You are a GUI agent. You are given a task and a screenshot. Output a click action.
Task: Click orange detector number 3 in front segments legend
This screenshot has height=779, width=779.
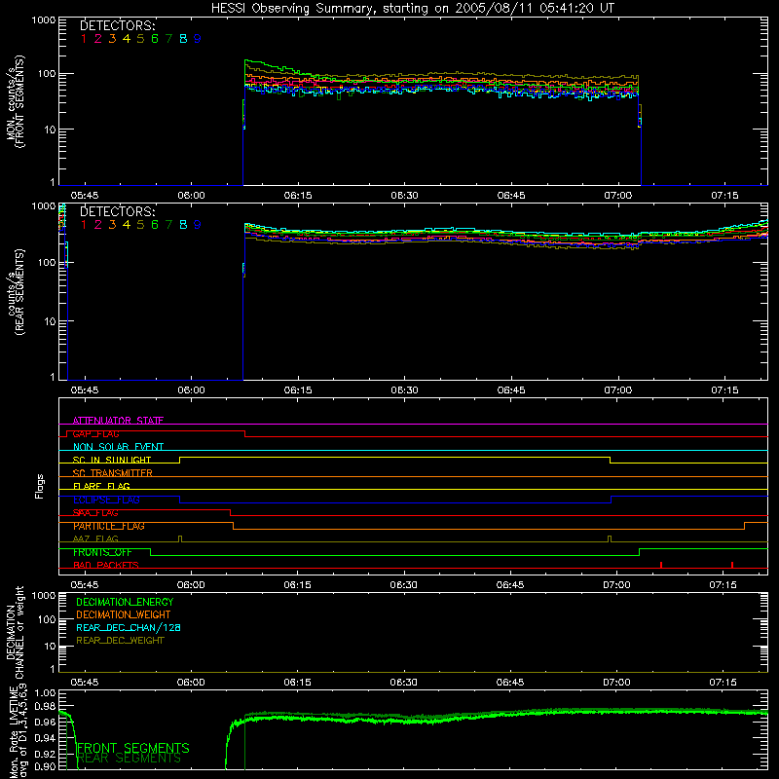point(112,39)
